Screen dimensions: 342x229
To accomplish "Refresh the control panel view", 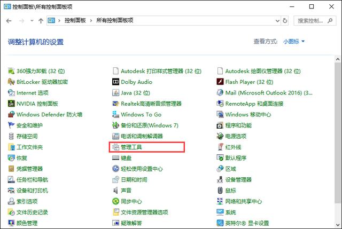I will pyautogui.click(x=285, y=21).
